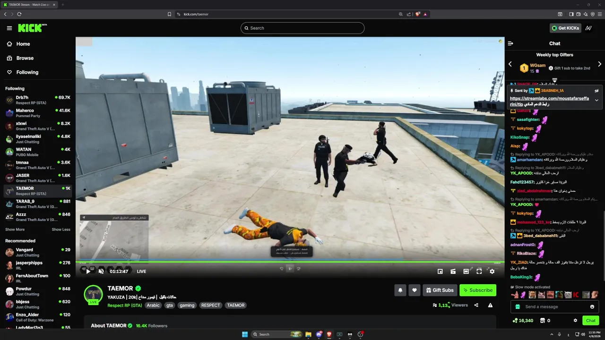Open the volume control in tray
The height and width of the screenshot is (340, 605).
pyautogui.click(x=584, y=334)
